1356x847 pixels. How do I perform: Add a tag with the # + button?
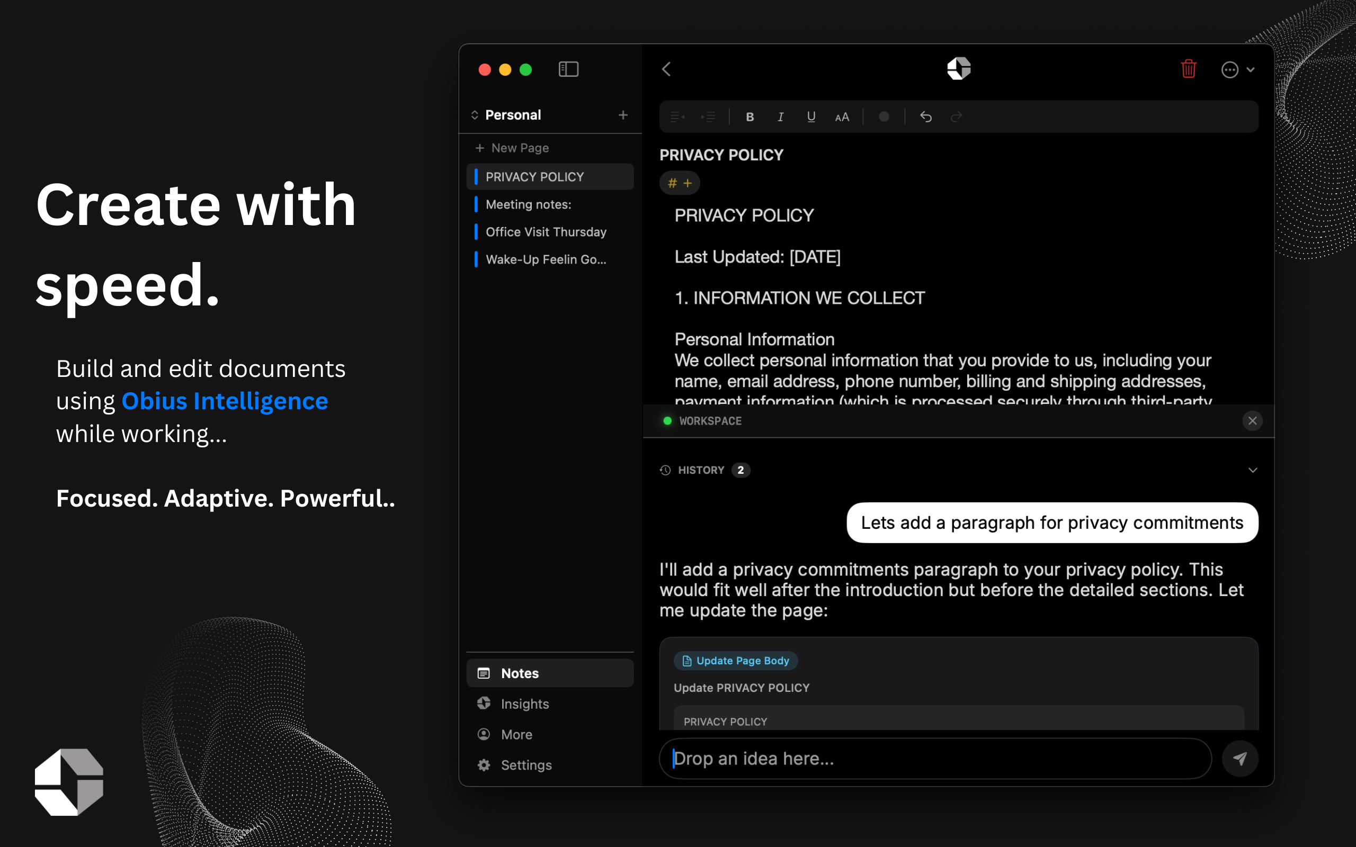click(680, 183)
